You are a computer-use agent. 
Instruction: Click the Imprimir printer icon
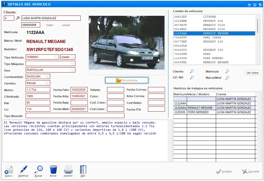pos(68,170)
